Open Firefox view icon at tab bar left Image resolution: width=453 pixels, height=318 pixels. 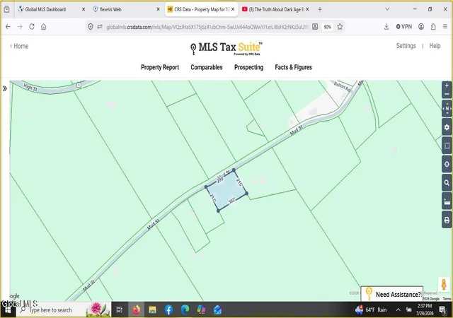(x=6, y=9)
